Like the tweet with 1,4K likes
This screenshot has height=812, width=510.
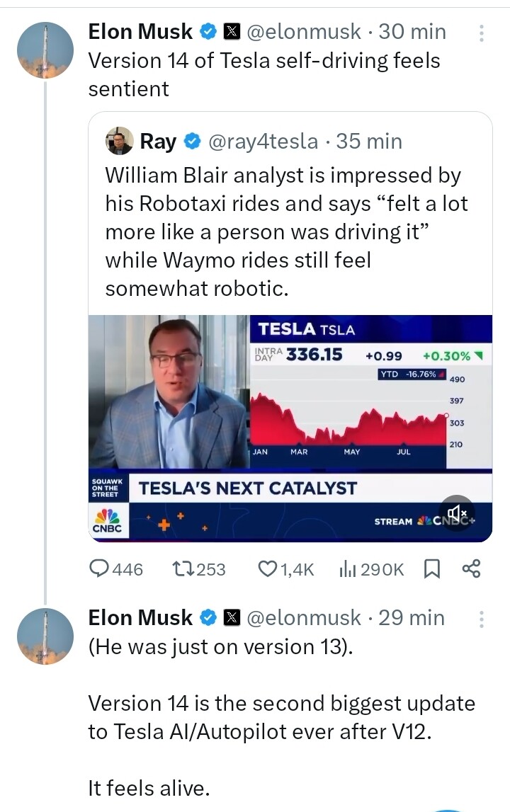point(267,568)
